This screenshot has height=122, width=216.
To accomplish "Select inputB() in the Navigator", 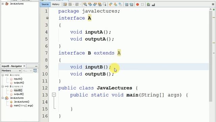I will [x=18, y=90].
